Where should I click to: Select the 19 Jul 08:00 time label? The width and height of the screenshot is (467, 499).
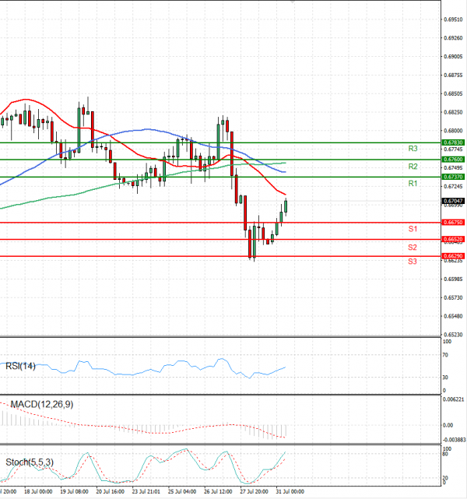[x=74, y=492]
